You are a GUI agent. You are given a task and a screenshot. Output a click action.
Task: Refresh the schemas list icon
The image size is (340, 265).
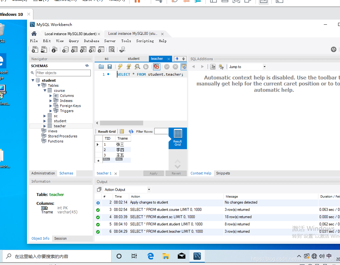tap(87, 66)
